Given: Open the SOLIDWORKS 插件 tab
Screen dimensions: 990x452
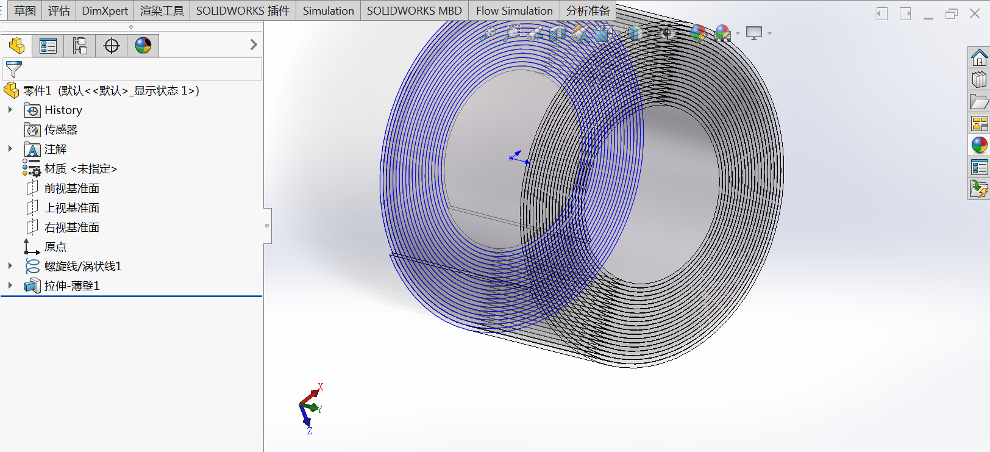Looking at the screenshot, I should (243, 10).
